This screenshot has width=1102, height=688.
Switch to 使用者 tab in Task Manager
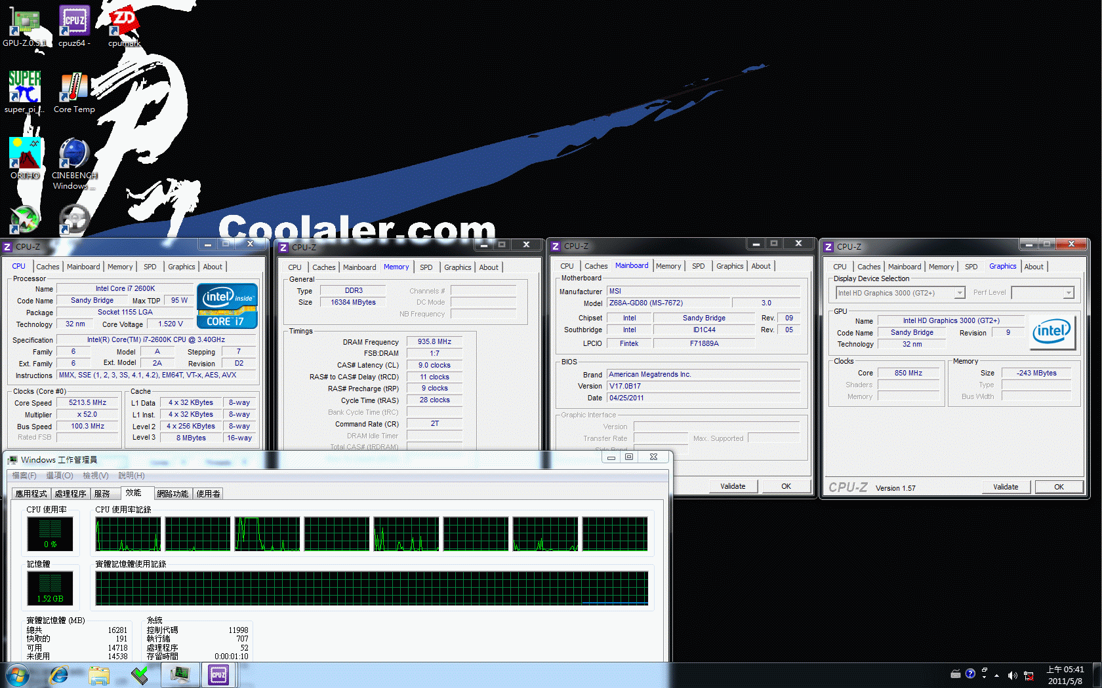coord(209,494)
